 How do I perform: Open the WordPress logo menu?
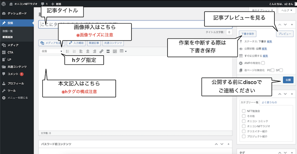point(3,4)
